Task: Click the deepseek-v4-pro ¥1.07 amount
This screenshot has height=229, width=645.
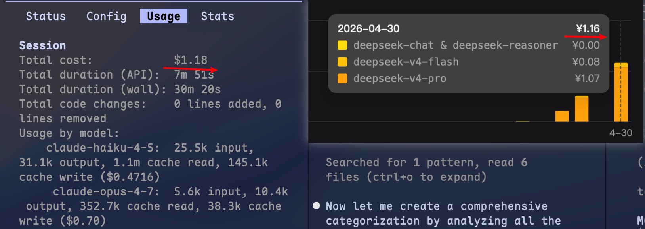Action: (587, 79)
